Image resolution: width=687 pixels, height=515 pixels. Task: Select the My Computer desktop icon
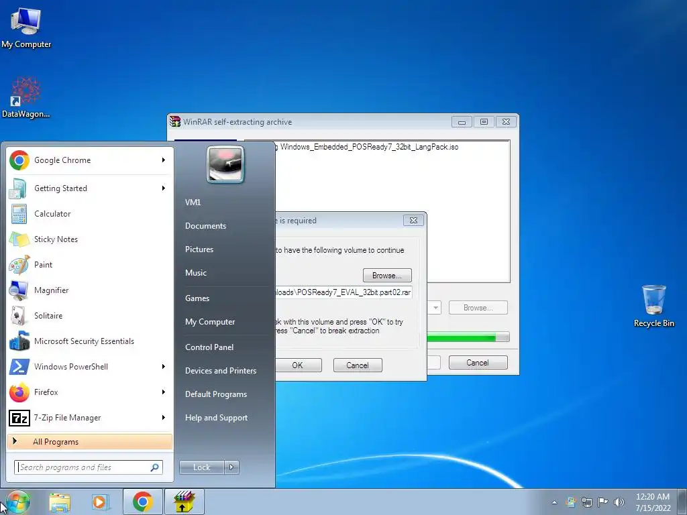click(26, 27)
